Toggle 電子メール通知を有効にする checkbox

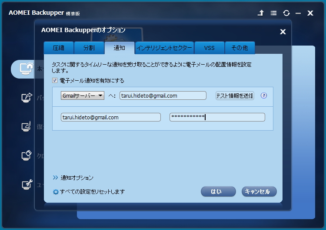[x=55, y=80]
